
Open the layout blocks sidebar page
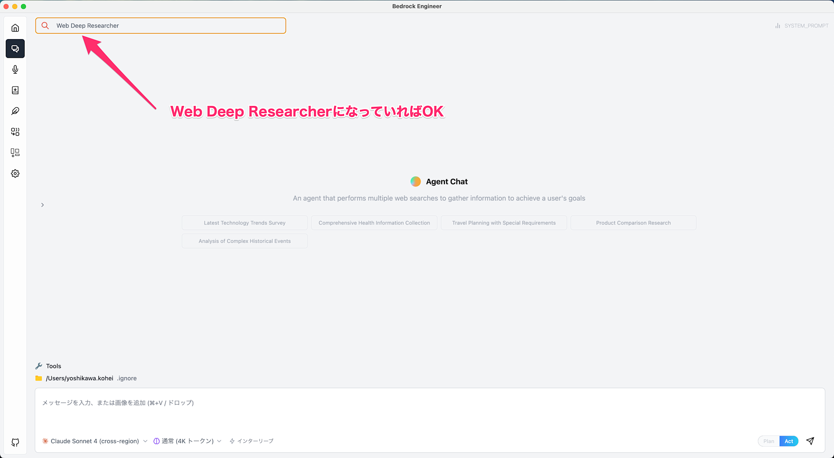(15, 153)
